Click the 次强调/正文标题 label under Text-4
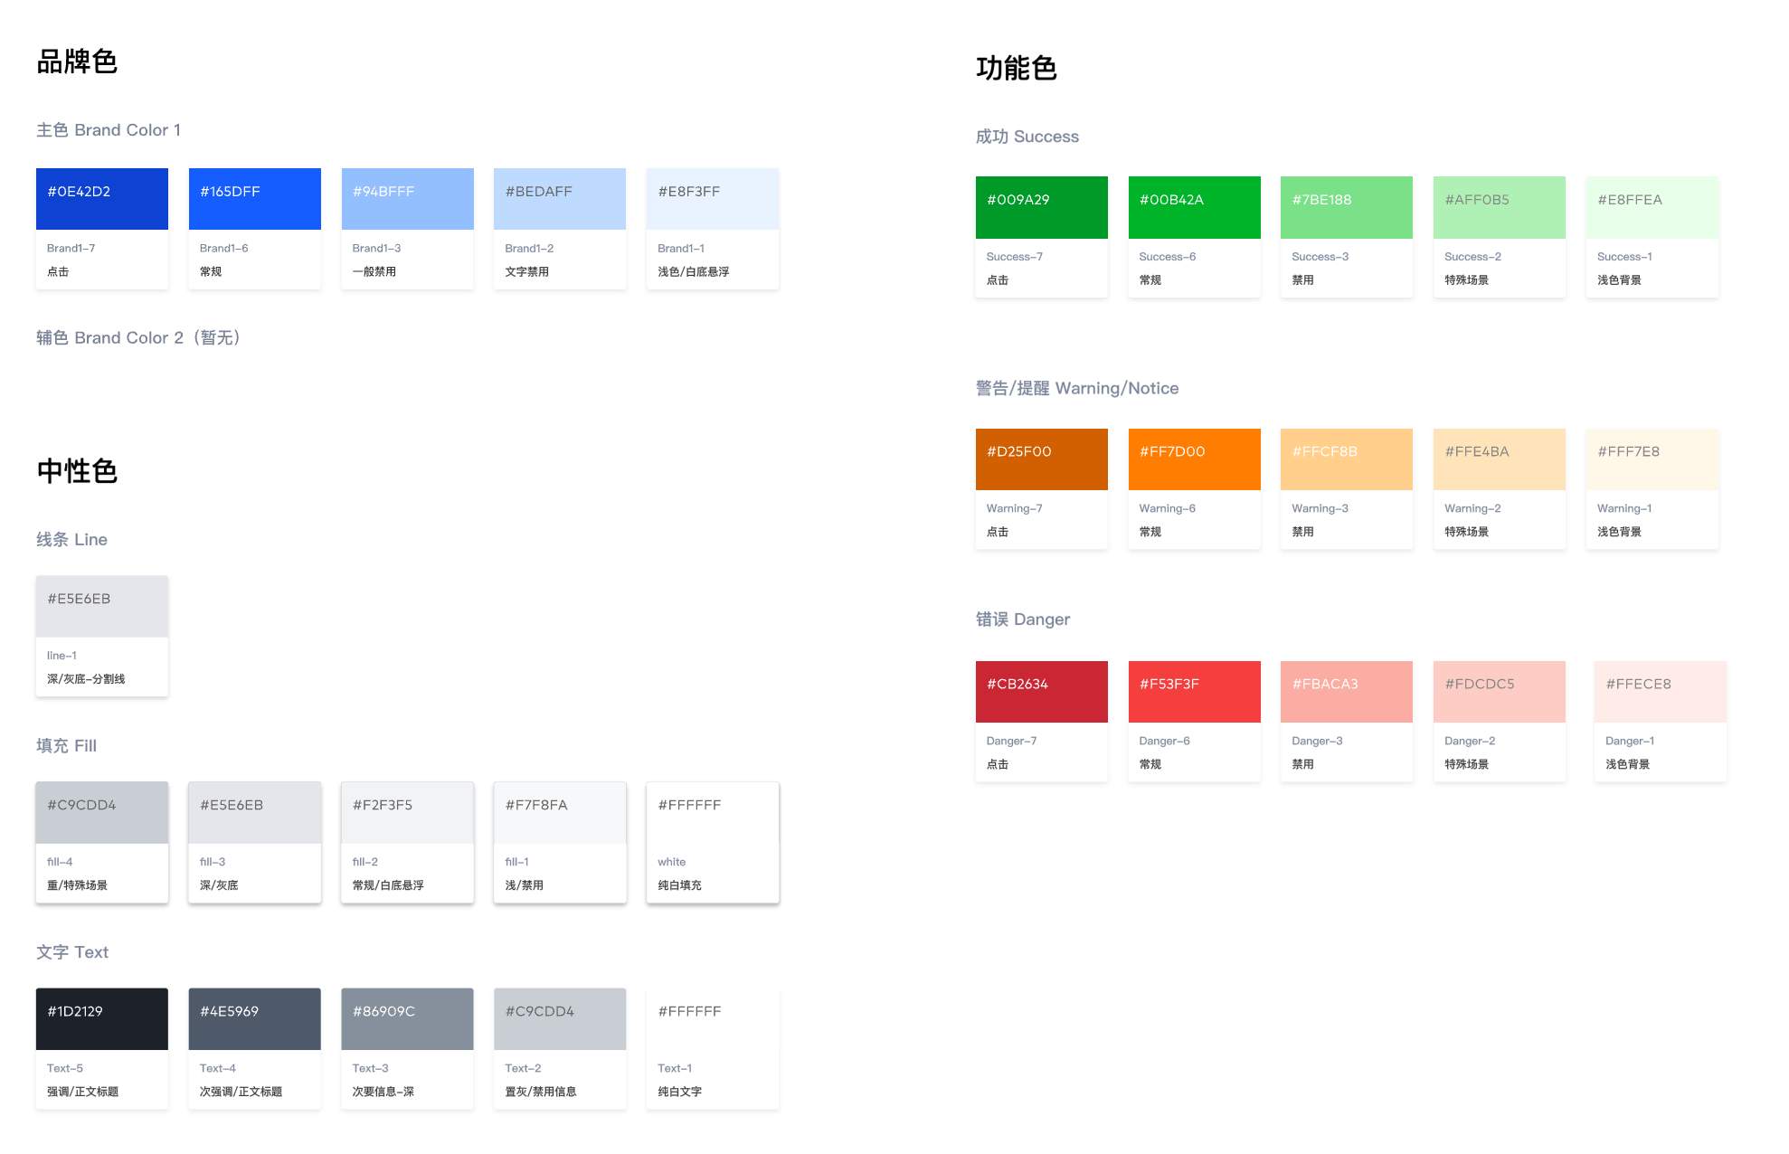Viewport: 1789px width, 1154px height. (x=241, y=1092)
